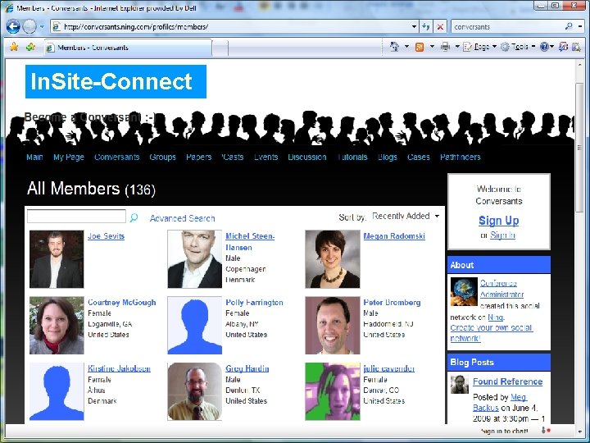Screen dimensions: 590x443
Task: Click the Home page toolbar icon
Action: (394, 47)
